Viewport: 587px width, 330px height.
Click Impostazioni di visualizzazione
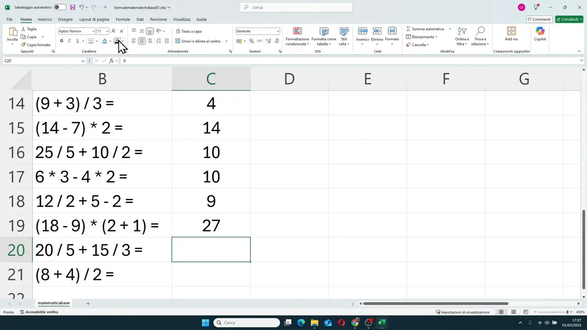coord(463,312)
